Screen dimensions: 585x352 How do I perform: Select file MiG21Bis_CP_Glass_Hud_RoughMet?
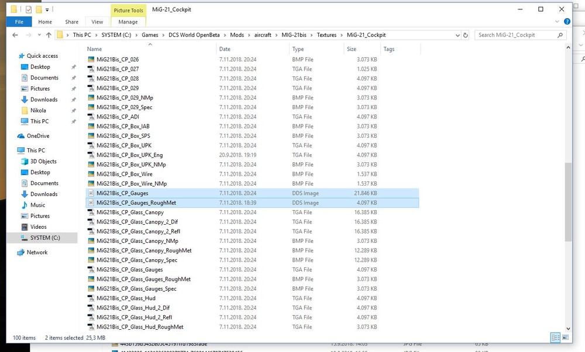point(140,327)
